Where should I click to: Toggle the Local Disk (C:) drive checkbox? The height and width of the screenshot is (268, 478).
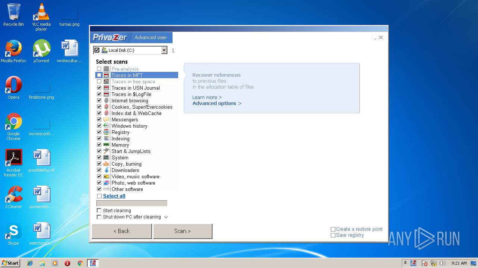[97, 50]
